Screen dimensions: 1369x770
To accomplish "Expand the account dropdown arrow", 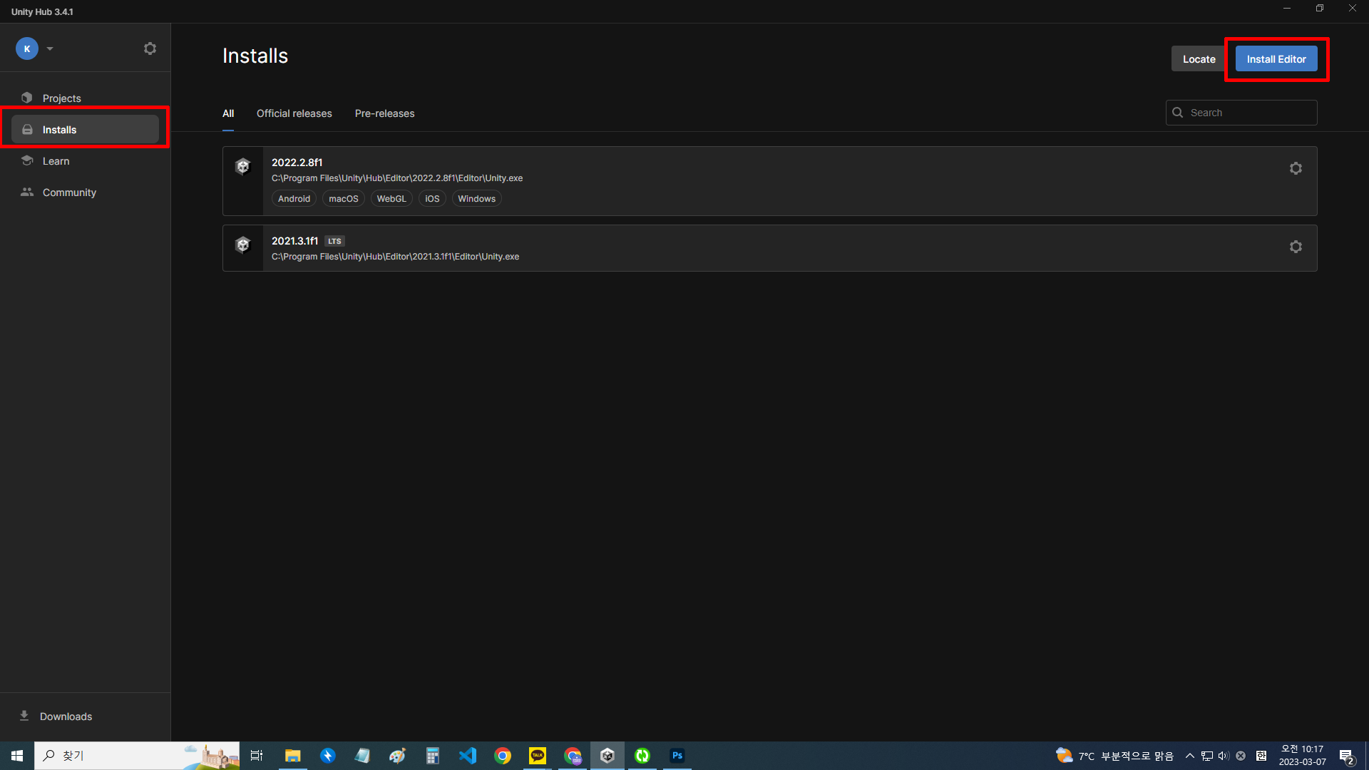I will [x=50, y=48].
